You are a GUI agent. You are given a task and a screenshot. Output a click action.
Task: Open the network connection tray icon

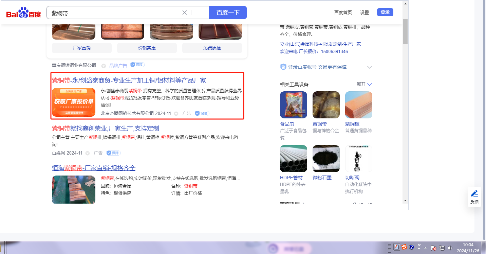tap(442, 248)
